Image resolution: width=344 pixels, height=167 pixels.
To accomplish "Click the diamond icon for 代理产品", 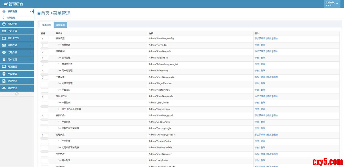I will [x=4, y=52].
